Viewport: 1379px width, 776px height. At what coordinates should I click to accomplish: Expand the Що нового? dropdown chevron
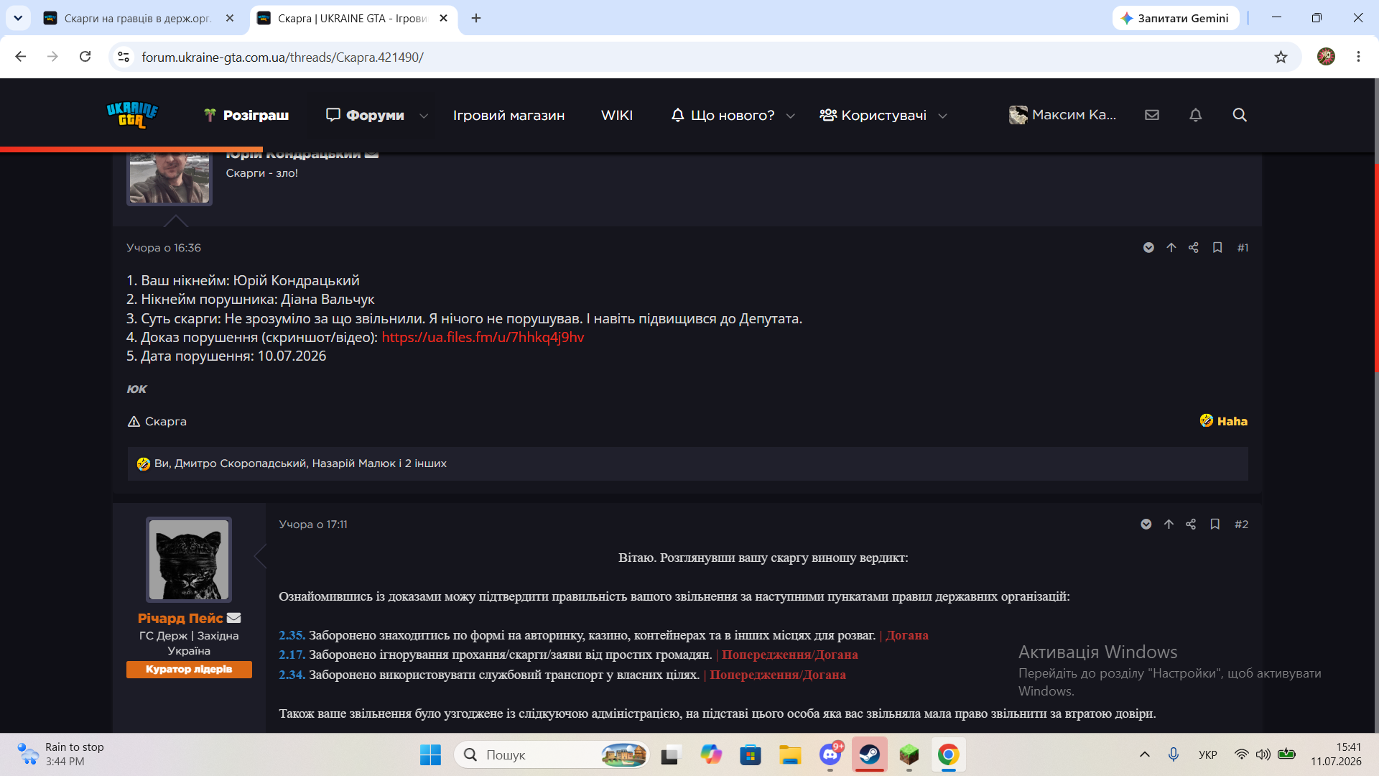[x=790, y=116]
